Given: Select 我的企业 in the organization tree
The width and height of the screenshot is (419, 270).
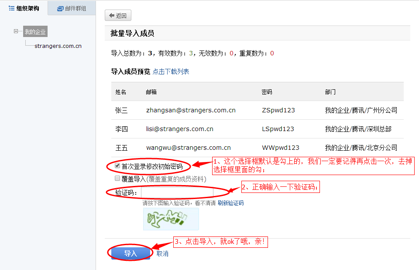Looking at the screenshot, I should (x=35, y=32).
